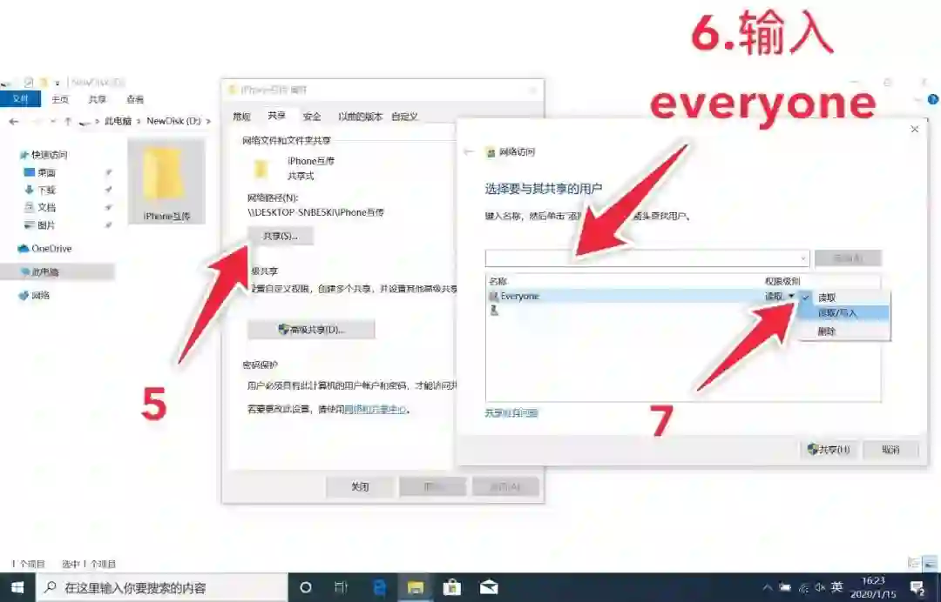Screen dimensions: 941x602
Task: Click NewDisk (D:) in the address bar
Action: pyautogui.click(x=173, y=121)
